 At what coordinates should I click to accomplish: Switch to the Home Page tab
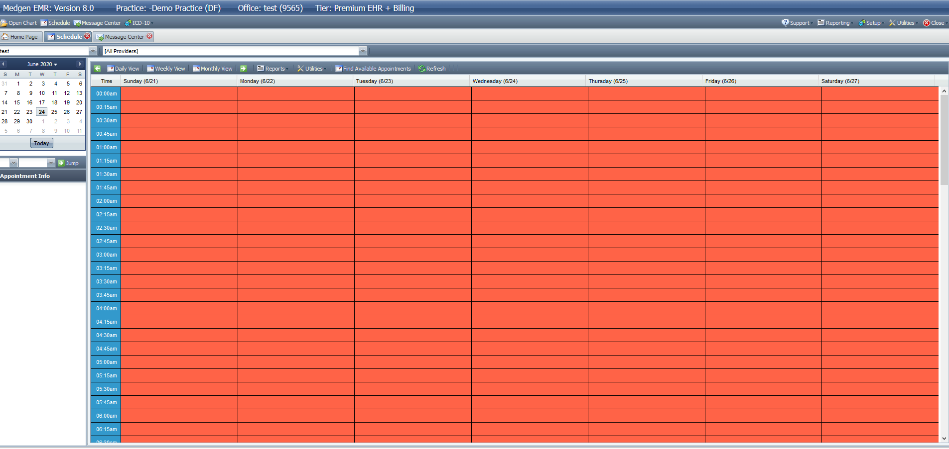(x=20, y=37)
